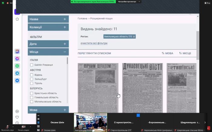Screen dimensions: 212x132
Task: Open the 'Дунаєвецькі вісті' newspaper thumbnail
Action: [x=143, y=88]
